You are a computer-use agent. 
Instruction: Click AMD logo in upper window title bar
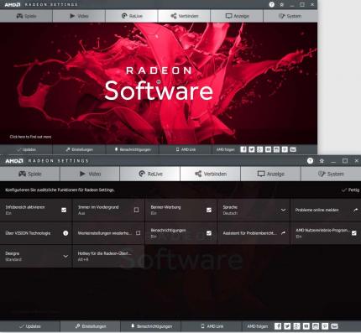pos(12,5)
